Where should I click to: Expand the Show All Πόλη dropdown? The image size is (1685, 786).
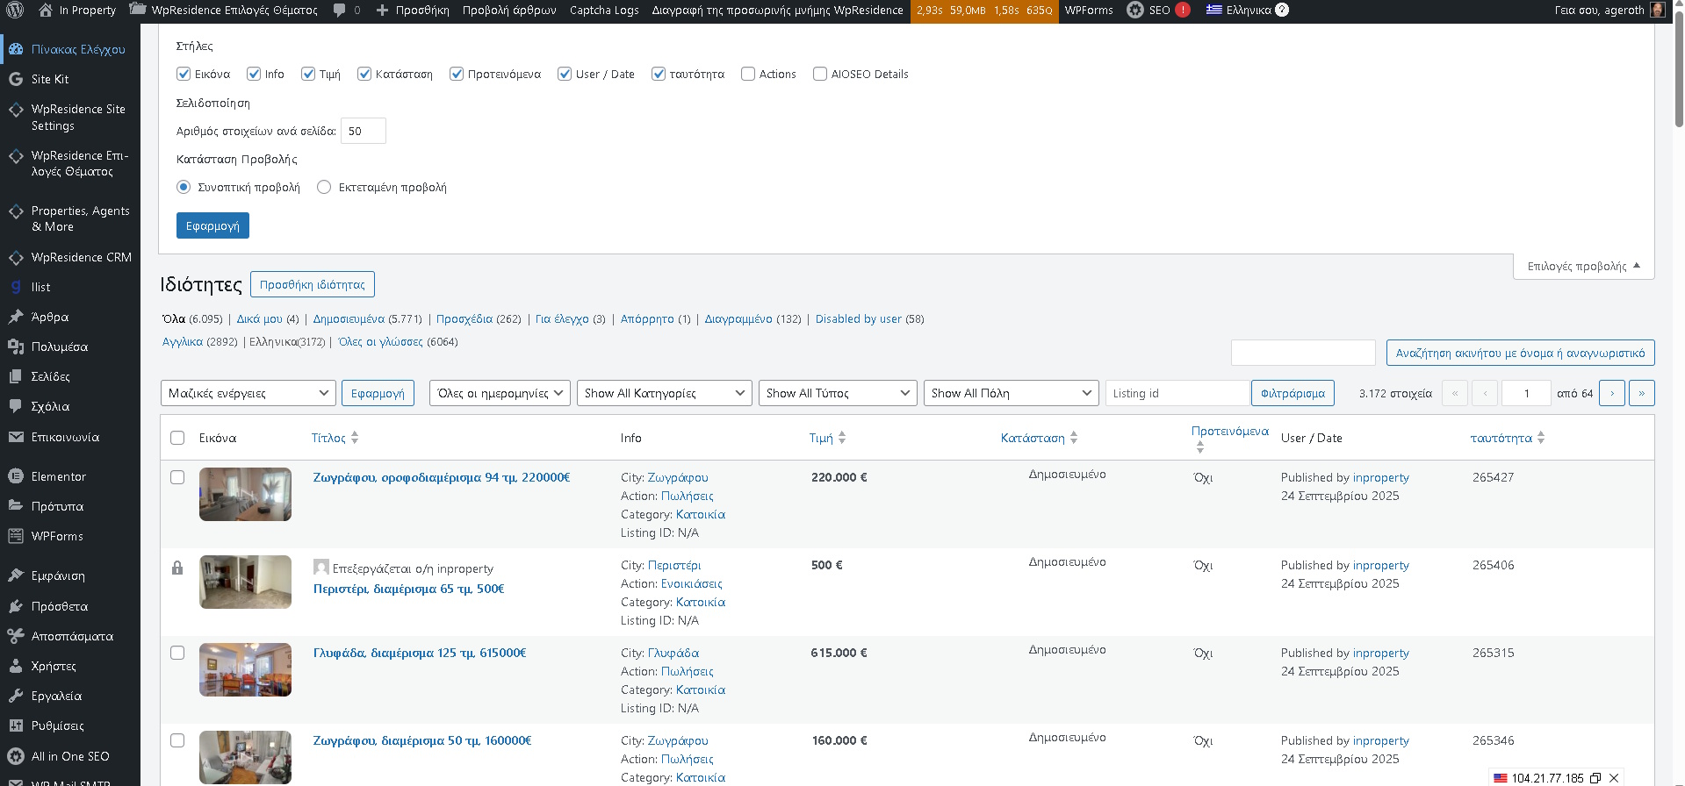click(1011, 393)
